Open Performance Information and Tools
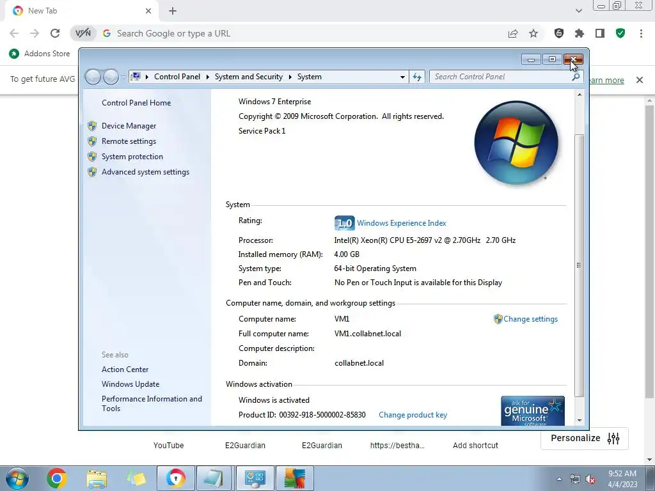Image resolution: width=655 pixels, height=491 pixels. click(152, 404)
